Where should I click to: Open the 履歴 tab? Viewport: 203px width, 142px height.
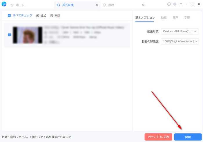pyautogui.click(x=108, y=5)
